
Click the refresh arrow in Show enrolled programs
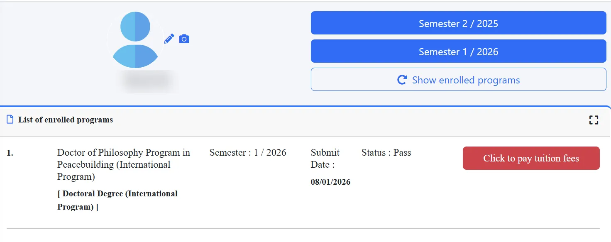[402, 80]
